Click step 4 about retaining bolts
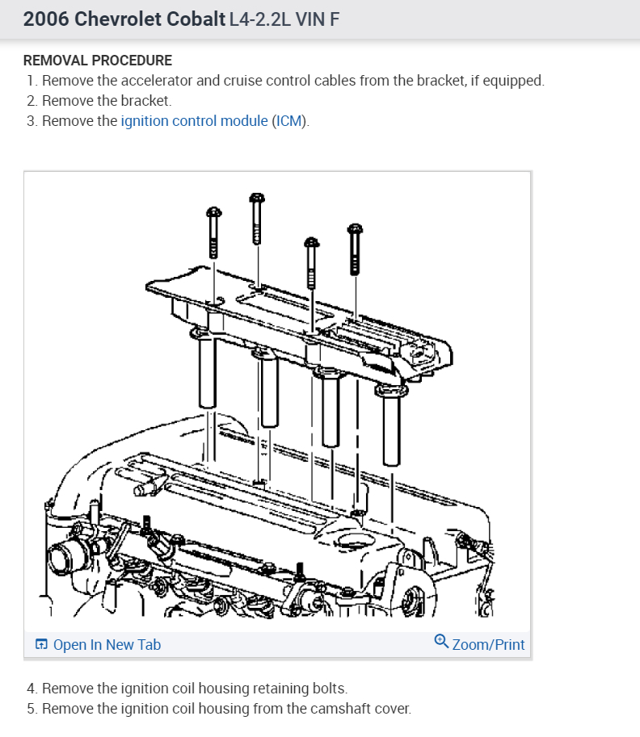The height and width of the screenshot is (737, 640). [x=187, y=689]
